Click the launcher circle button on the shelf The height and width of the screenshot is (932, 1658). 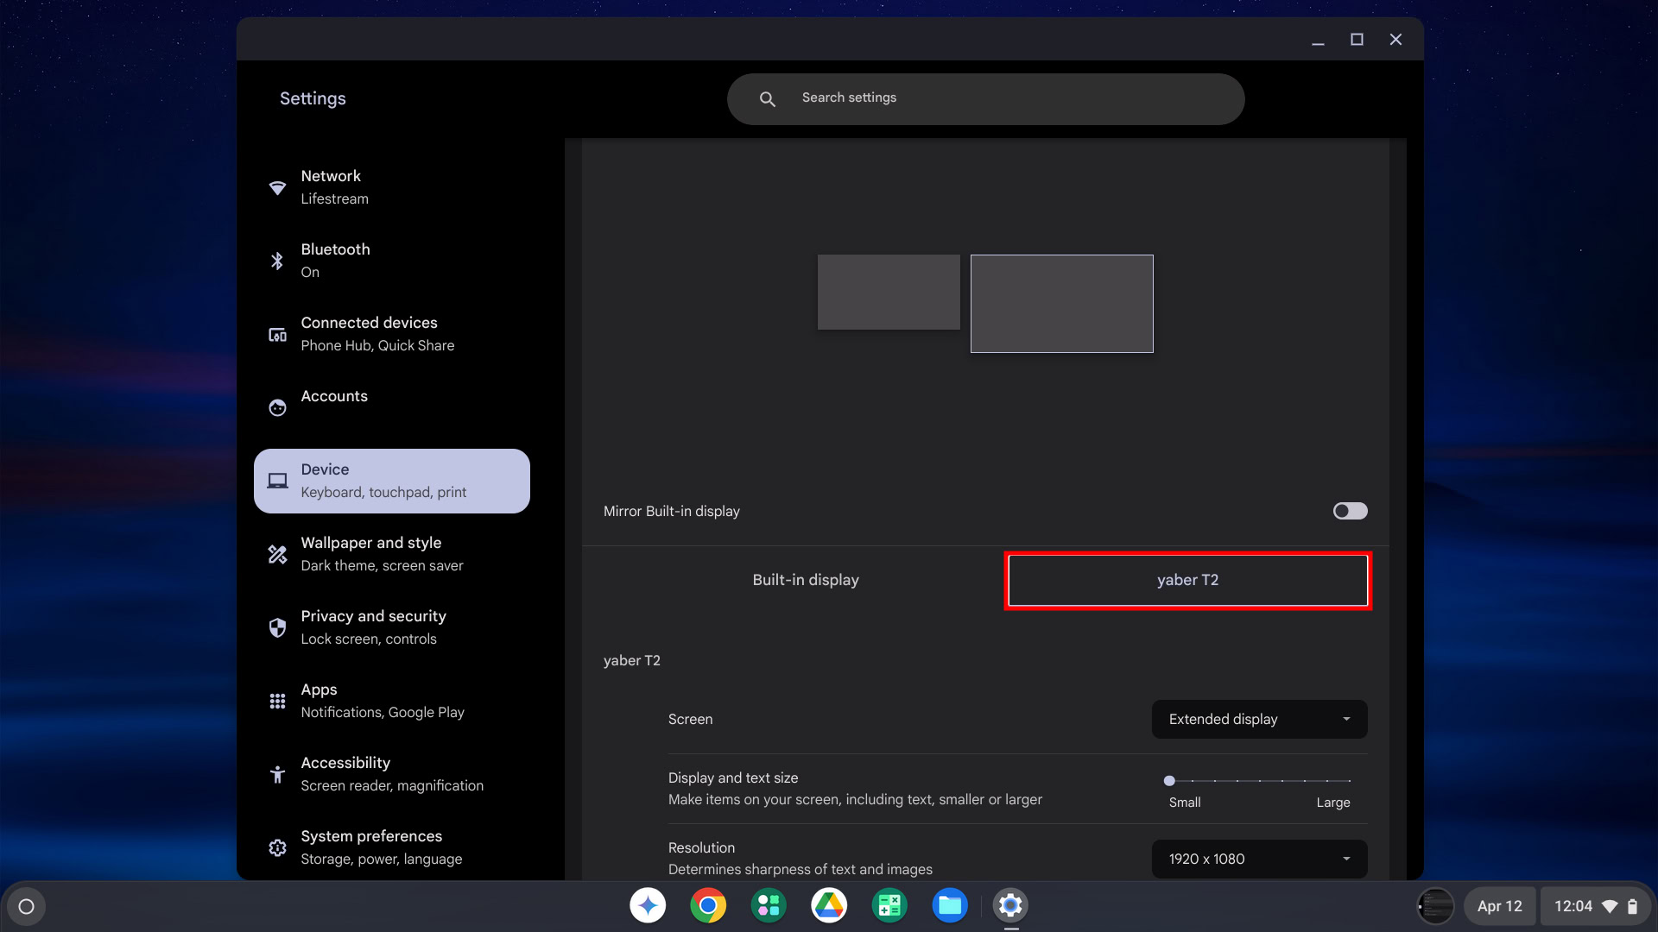26,906
